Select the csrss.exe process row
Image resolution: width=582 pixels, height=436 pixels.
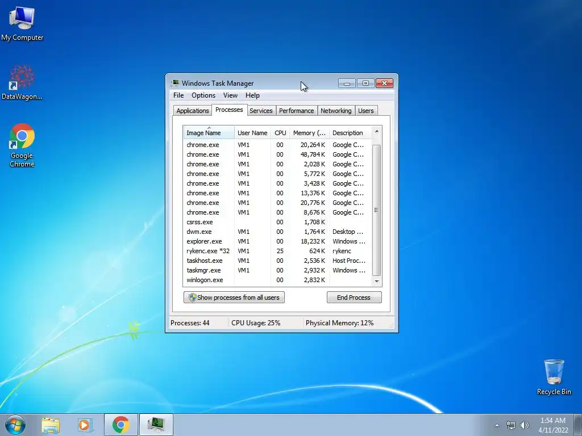pyautogui.click(x=277, y=222)
